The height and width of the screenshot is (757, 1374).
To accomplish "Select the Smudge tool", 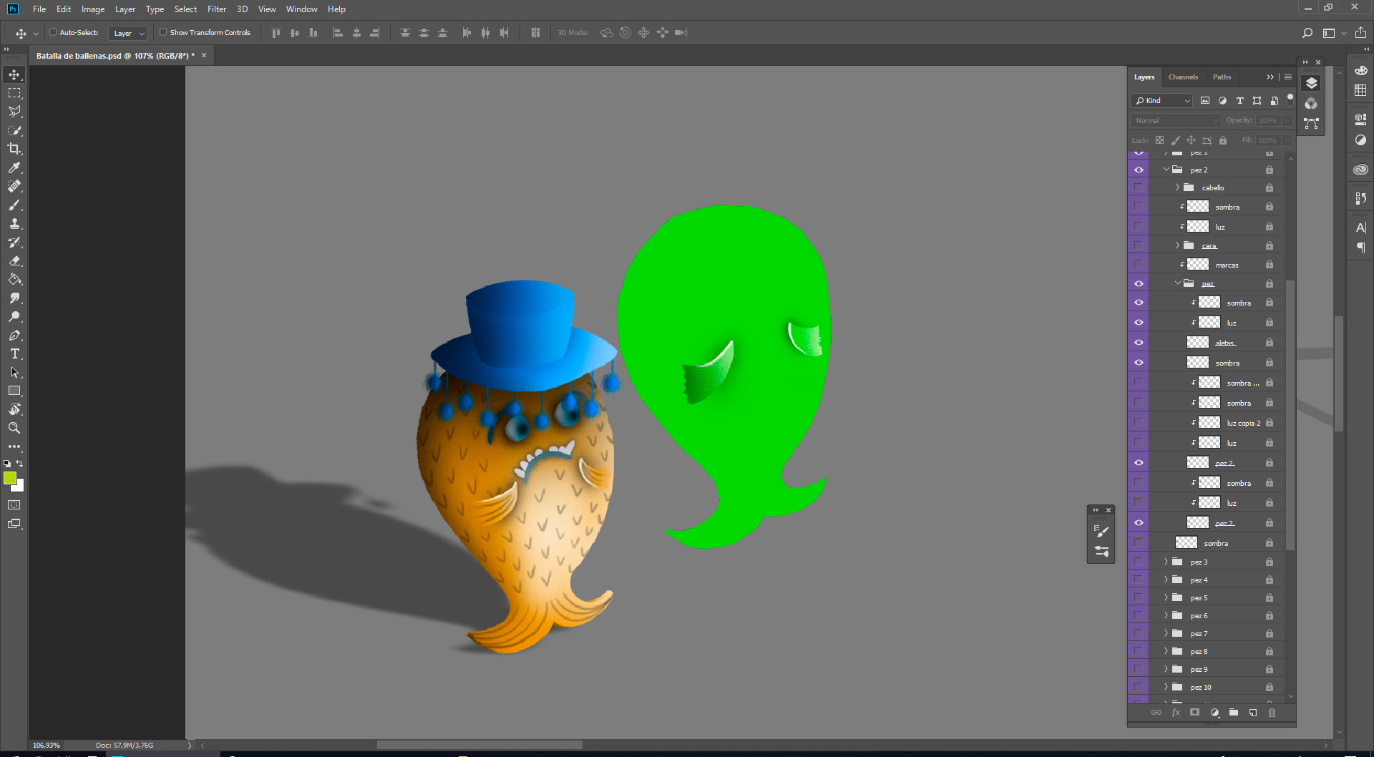I will tap(14, 298).
